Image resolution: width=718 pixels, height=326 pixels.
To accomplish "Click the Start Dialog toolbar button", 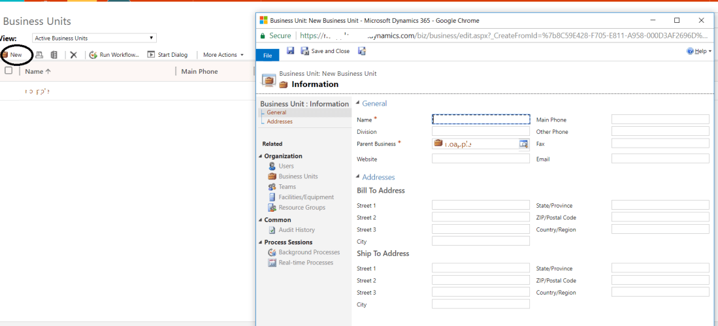I will [x=167, y=55].
